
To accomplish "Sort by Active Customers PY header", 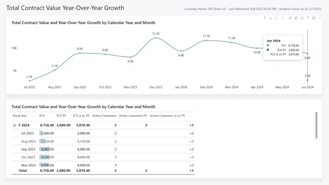I will pyautogui.click(x=133, y=116).
